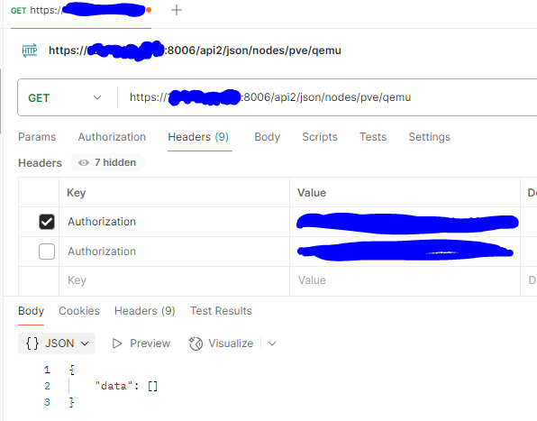Open the GET method dropdown
Viewport: 537px width, 421px height.
point(65,98)
